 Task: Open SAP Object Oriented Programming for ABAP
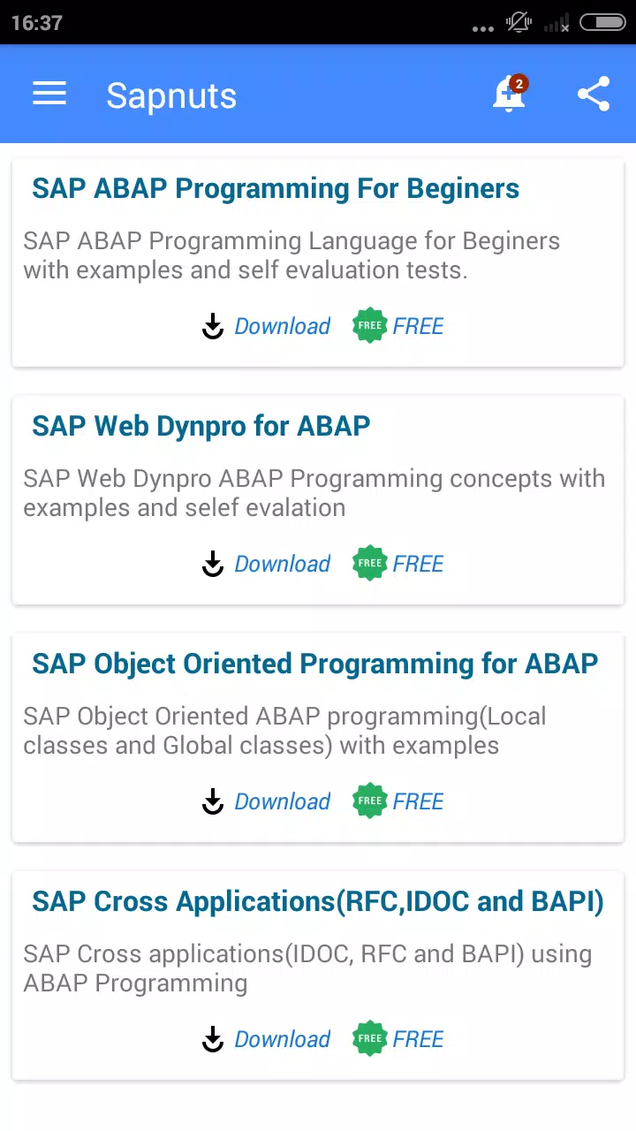click(315, 664)
